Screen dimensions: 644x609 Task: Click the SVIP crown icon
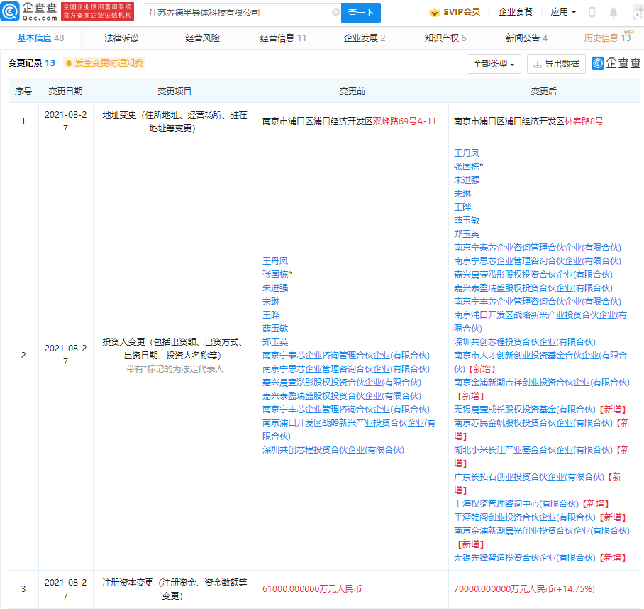[434, 12]
